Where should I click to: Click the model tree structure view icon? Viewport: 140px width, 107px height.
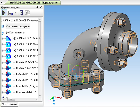4,13
